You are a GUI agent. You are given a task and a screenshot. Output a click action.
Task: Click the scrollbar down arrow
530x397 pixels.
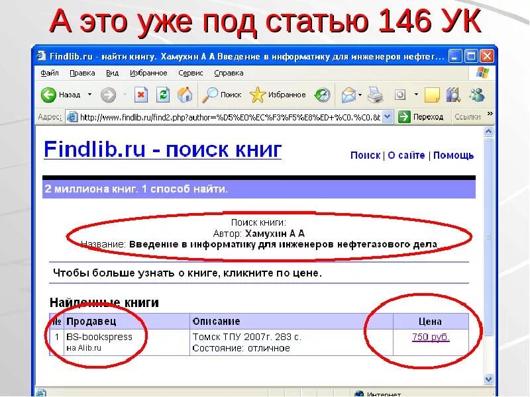point(488,379)
